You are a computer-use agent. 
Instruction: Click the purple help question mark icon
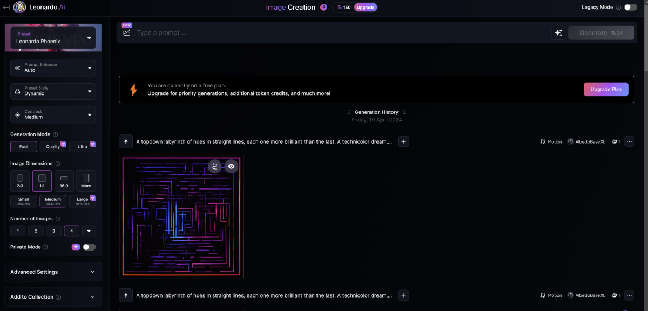pyautogui.click(x=323, y=8)
